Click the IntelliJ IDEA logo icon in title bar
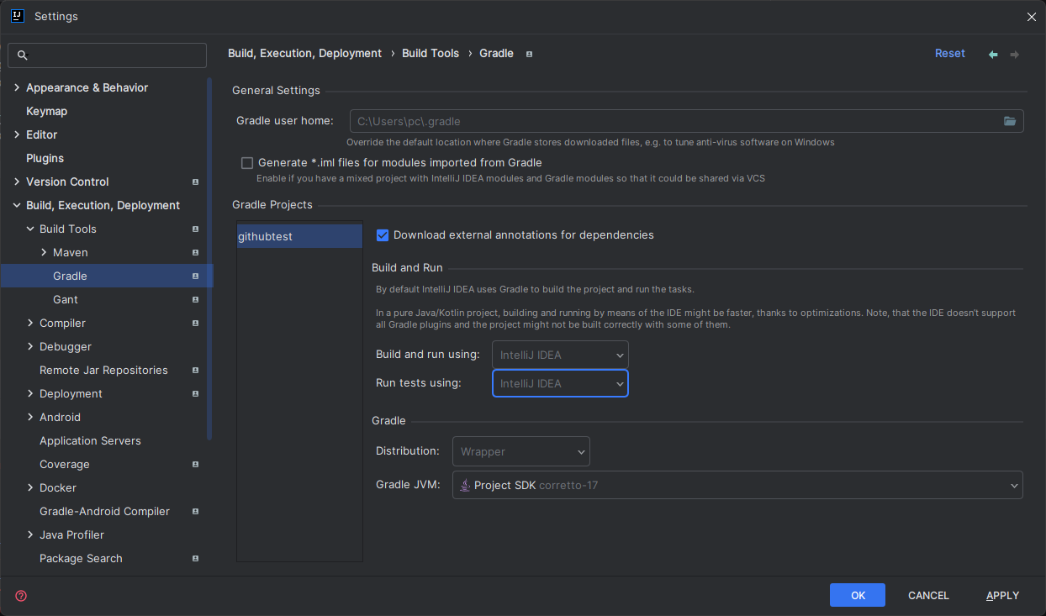 17,16
